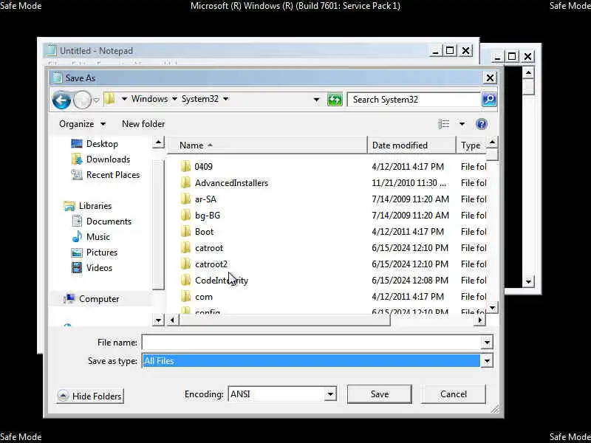Screen dimensions: 591x443
Task: Click the Computer icon in navigation pane
Action: 69,299
